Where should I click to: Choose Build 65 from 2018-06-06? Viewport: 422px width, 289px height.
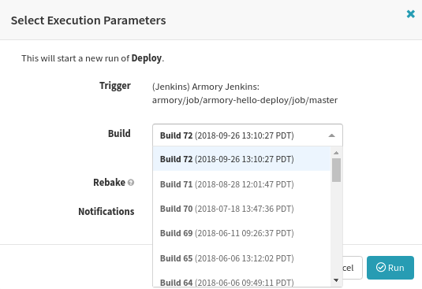[x=241, y=258]
